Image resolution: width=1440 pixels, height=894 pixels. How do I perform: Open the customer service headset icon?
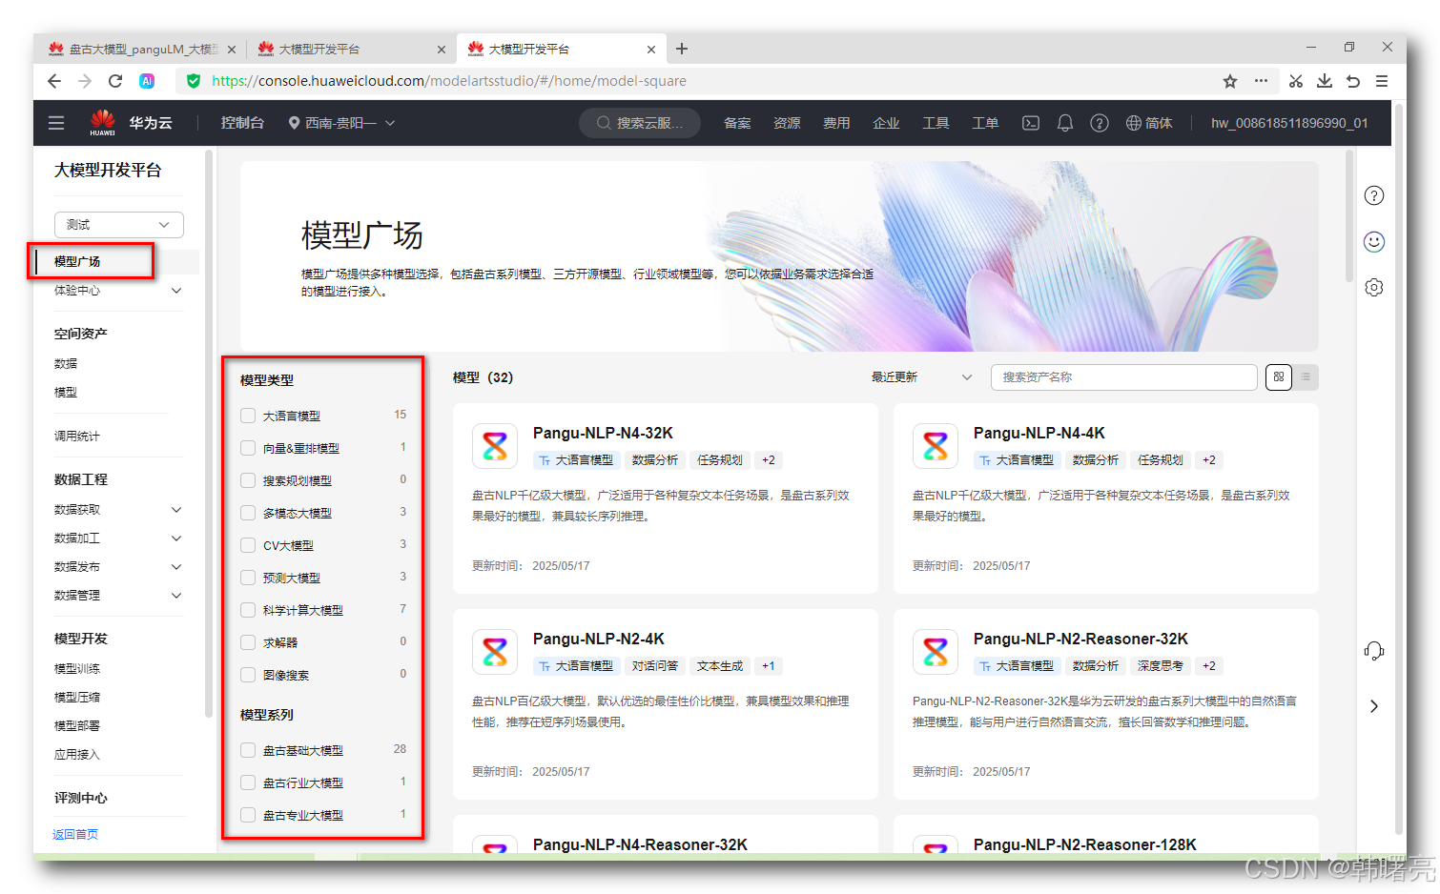1374,651
